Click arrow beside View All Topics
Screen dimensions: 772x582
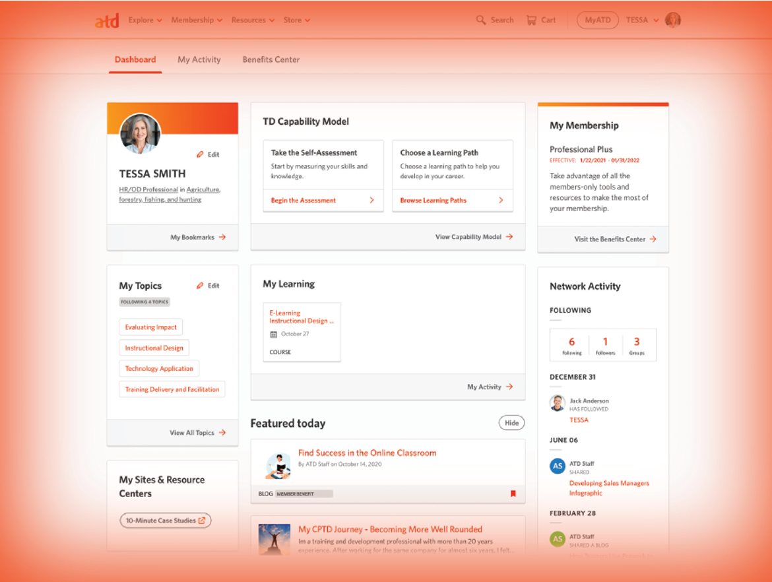tap(222, 433)
